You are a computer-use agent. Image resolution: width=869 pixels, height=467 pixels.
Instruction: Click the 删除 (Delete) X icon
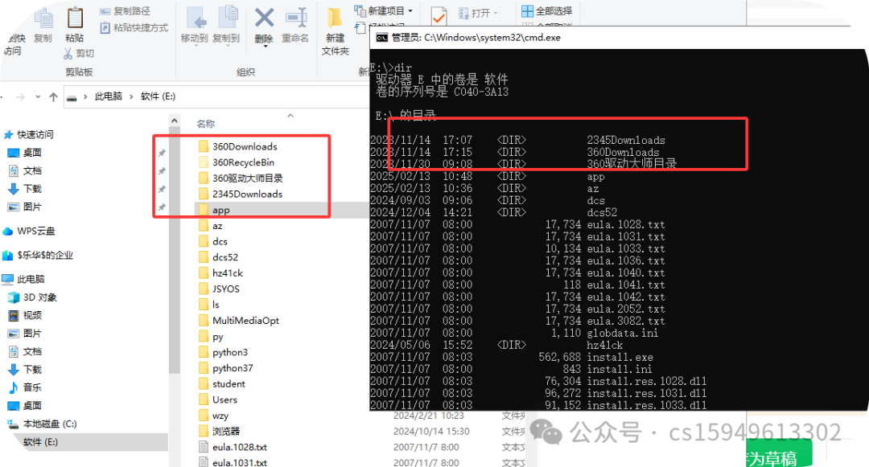tap(264, 18)
